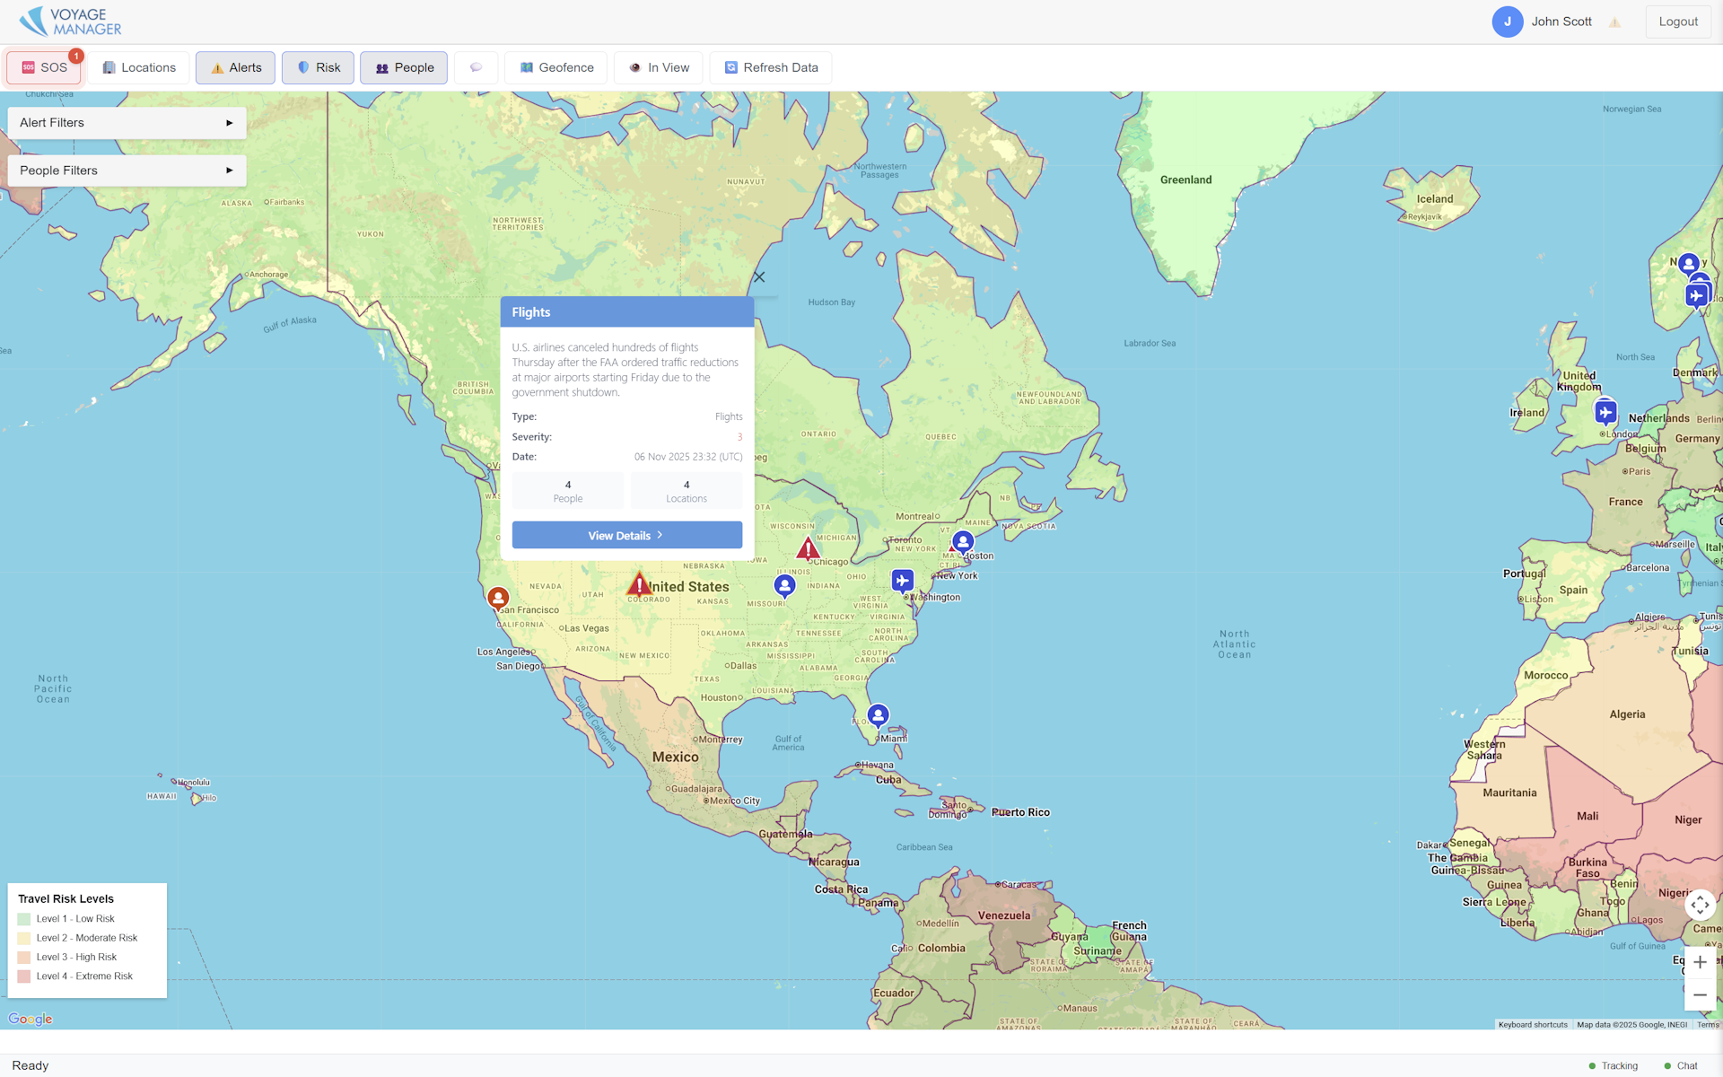Expand the People Filters section
Screen dimensions: 1723x1077
click(126, 171)
